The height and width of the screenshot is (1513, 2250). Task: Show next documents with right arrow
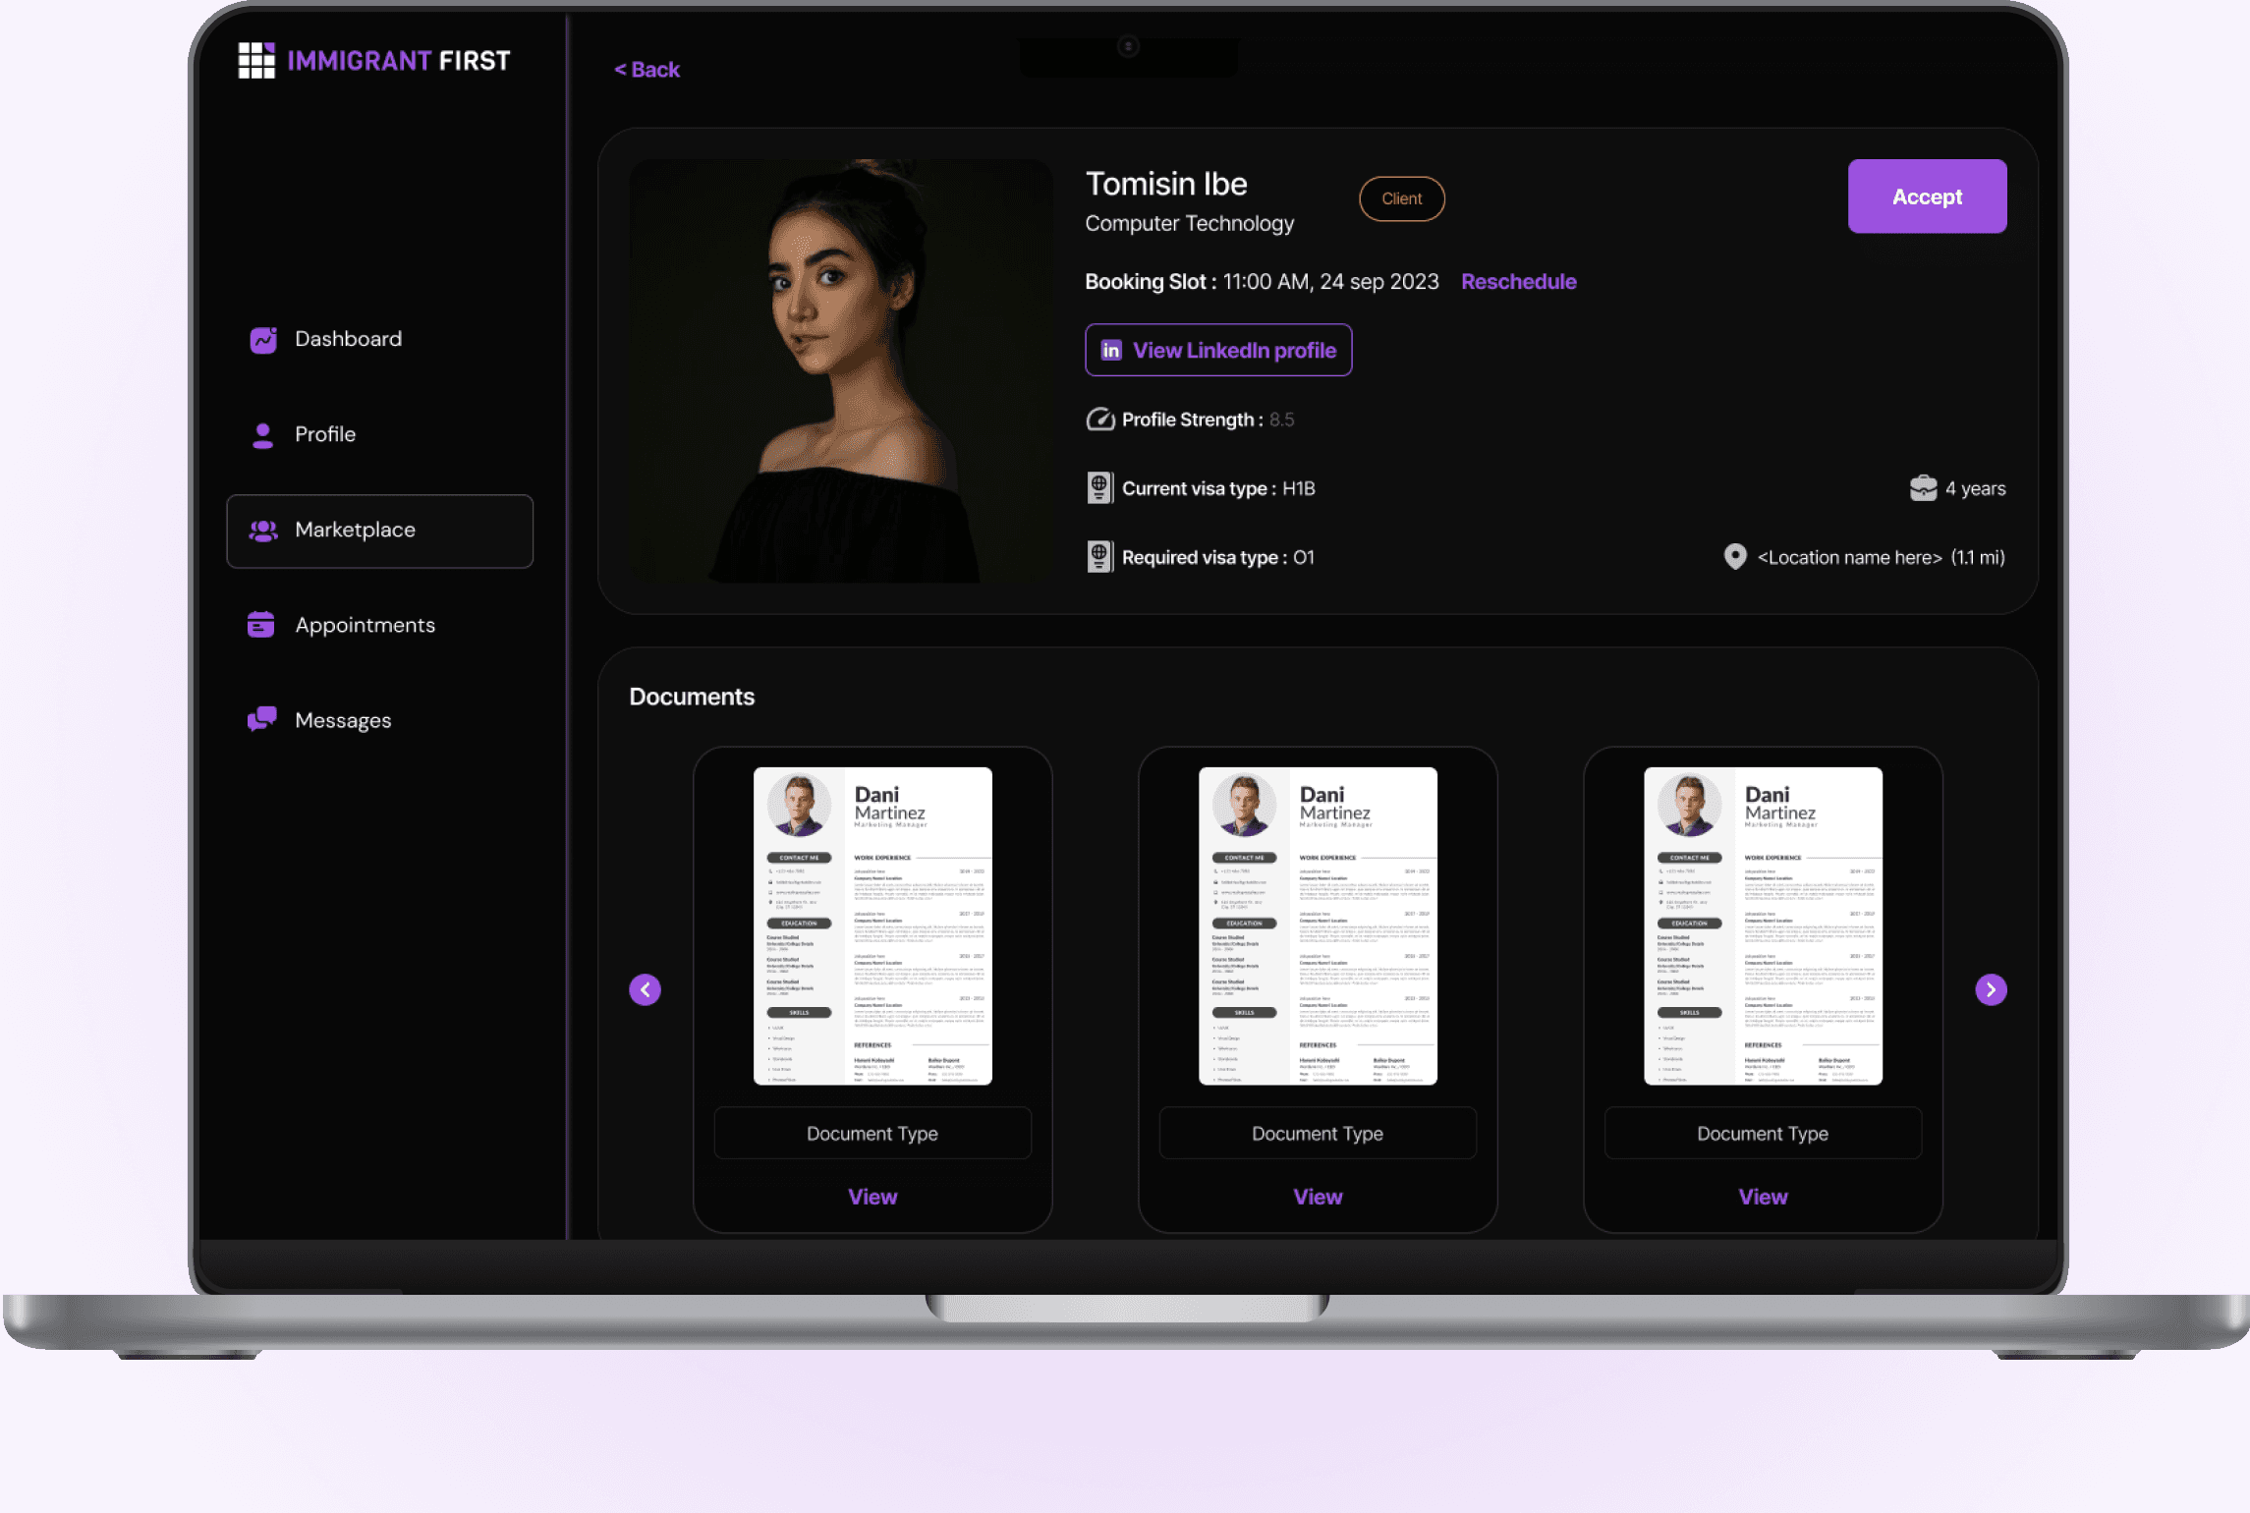1991,989
